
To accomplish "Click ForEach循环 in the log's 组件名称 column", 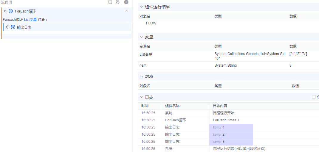I will (175, 120).
